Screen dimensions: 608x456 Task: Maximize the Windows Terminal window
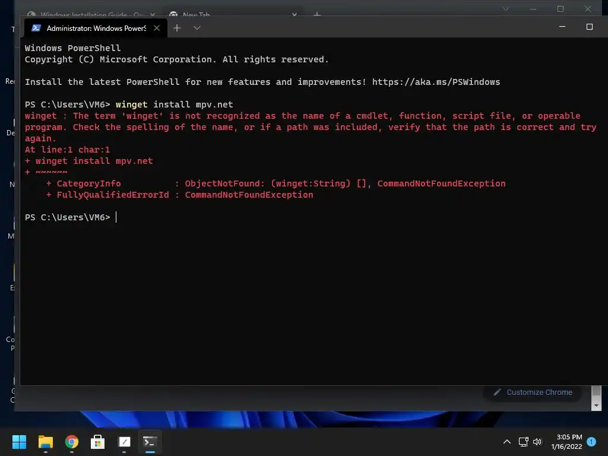[590, 27]
